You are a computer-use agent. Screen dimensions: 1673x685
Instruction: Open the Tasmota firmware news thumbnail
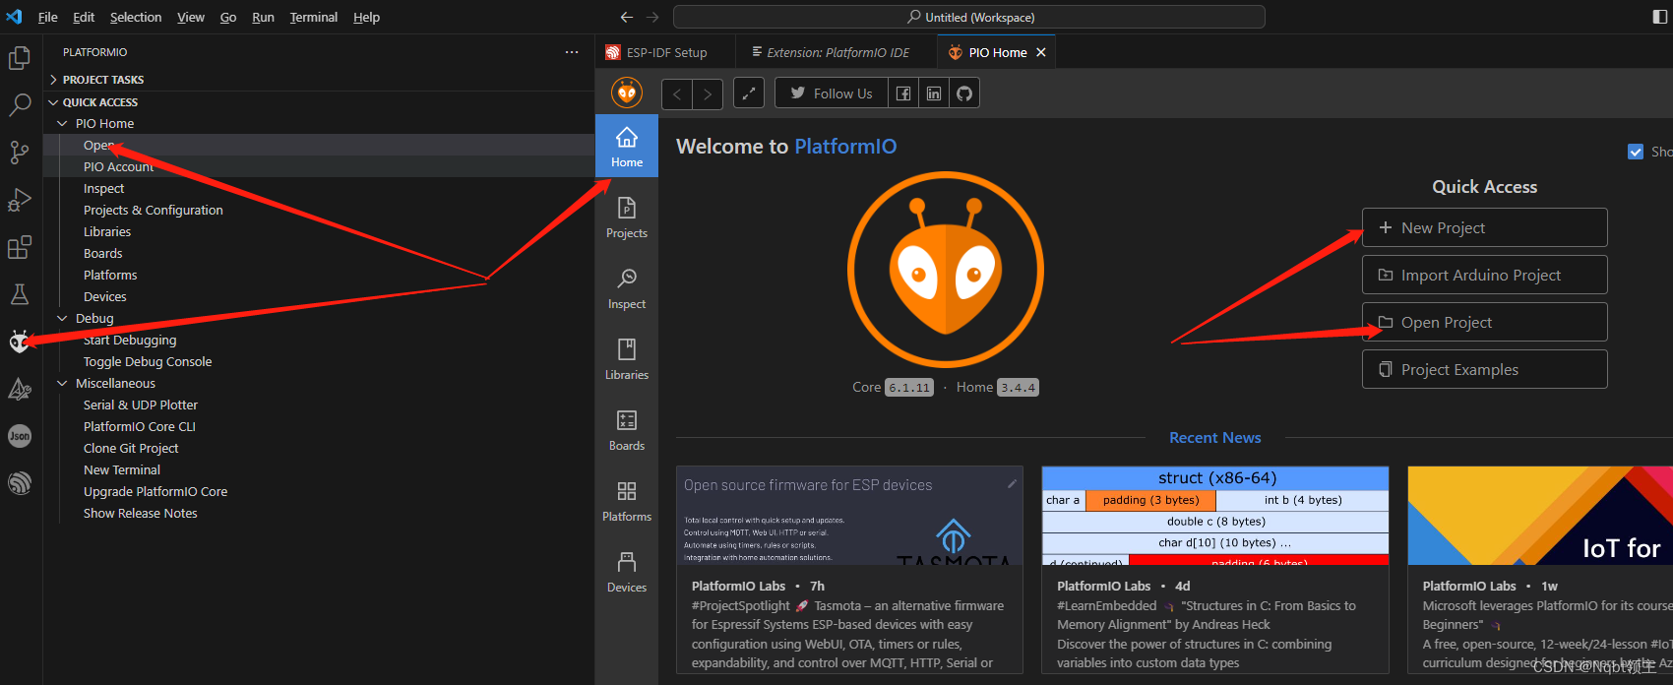coord(850,515)
